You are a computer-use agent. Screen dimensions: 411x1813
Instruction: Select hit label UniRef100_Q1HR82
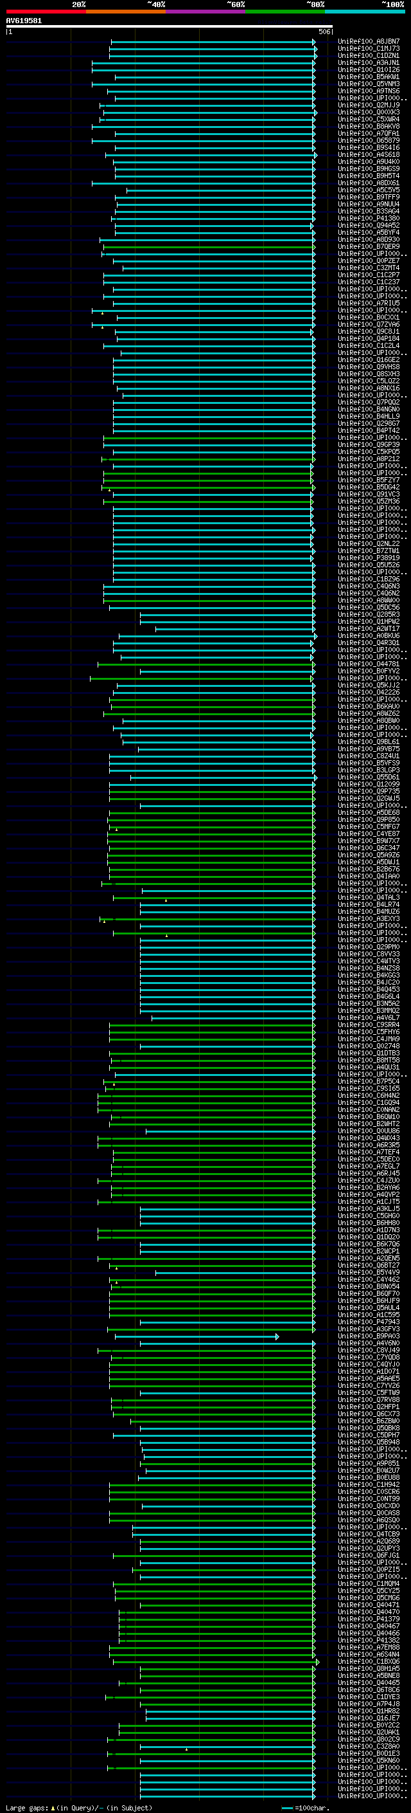coord(369,1711)
